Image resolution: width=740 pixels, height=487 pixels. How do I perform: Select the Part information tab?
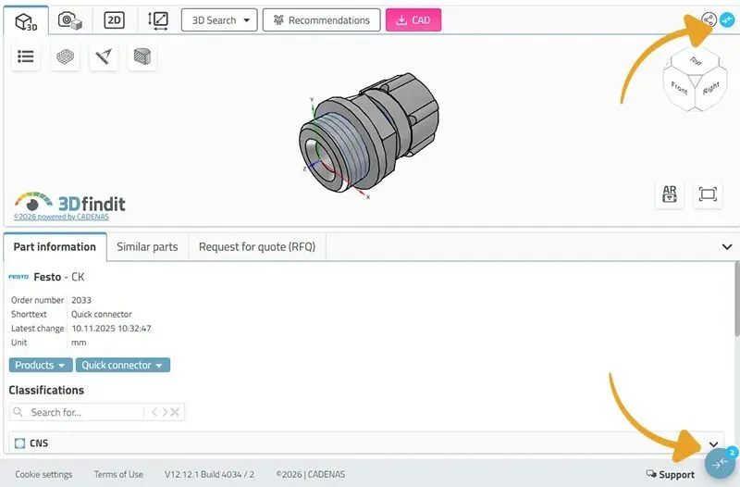coord(55,247)
